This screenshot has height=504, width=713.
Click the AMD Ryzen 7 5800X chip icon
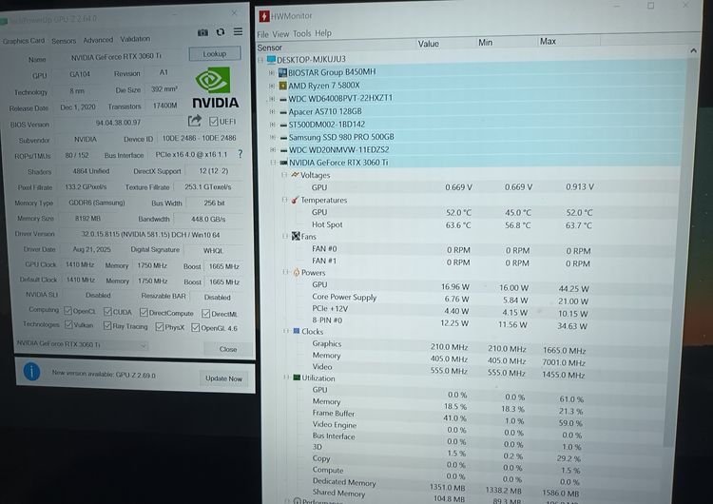(x=283, y=86)
